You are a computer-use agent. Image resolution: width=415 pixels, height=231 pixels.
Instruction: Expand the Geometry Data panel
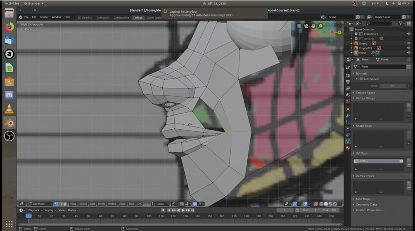pyautogui.click(x=366, y=205)
